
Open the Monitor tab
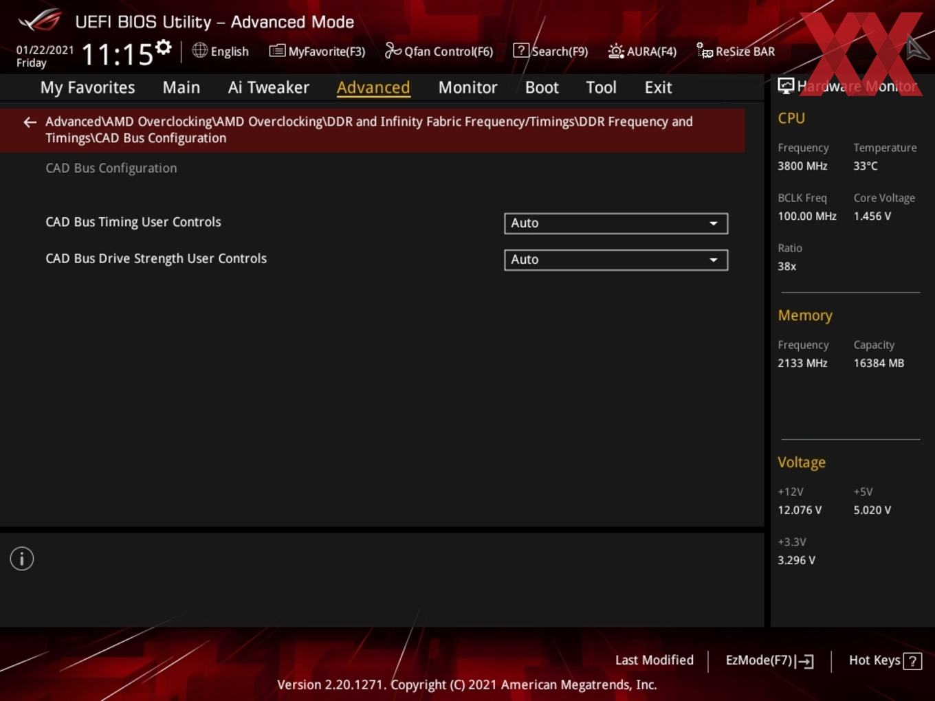(467, 87)
